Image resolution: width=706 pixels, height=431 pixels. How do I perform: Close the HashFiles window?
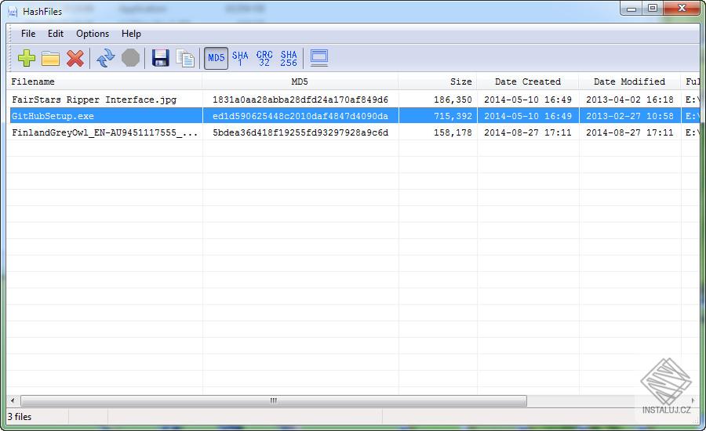pyautogui.click(x=681, y=9)
